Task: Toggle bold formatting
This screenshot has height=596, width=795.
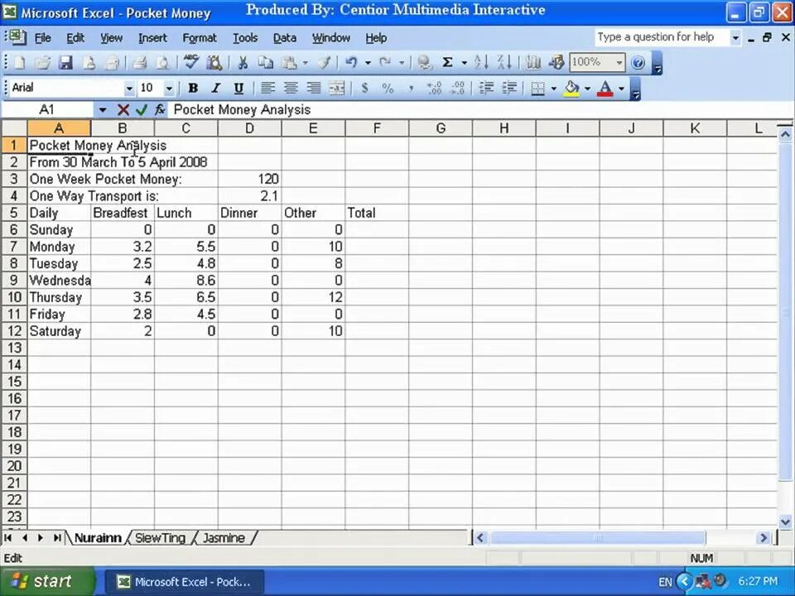Action: point(193,89)
